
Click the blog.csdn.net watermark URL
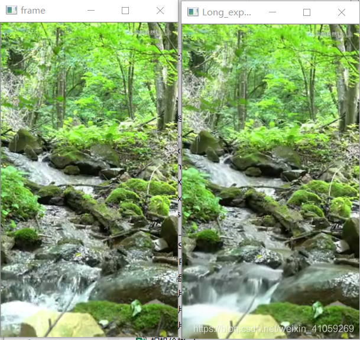(x=274, y=329)
